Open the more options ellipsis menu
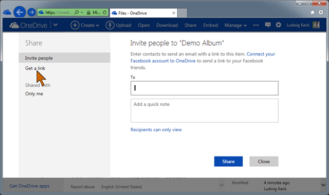Image resolution: width=329 pixels, height=195 pixels. click(x=256, y=25)
